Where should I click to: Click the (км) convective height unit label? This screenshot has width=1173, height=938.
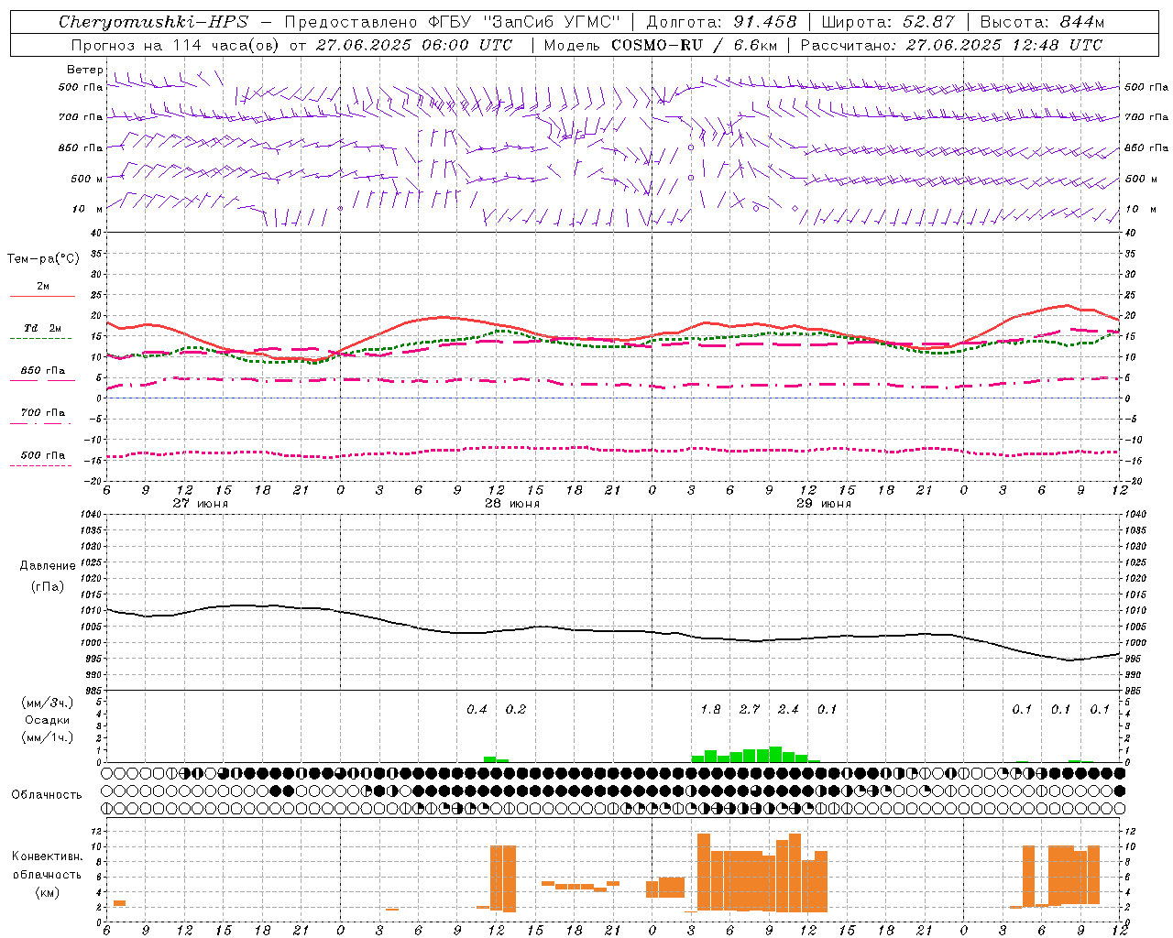48,892
